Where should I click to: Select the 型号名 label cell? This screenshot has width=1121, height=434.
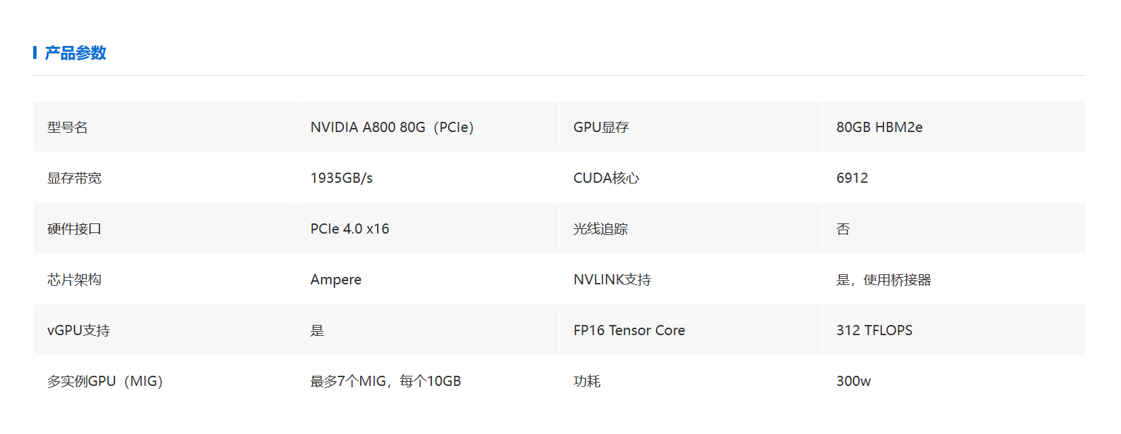(68, 127)
